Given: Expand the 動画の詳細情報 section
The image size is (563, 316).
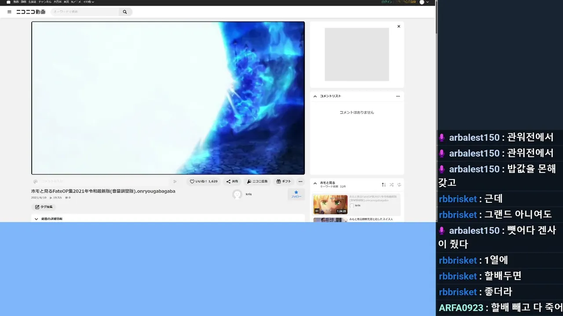Looking at the screenshot, I should (168, 219).
